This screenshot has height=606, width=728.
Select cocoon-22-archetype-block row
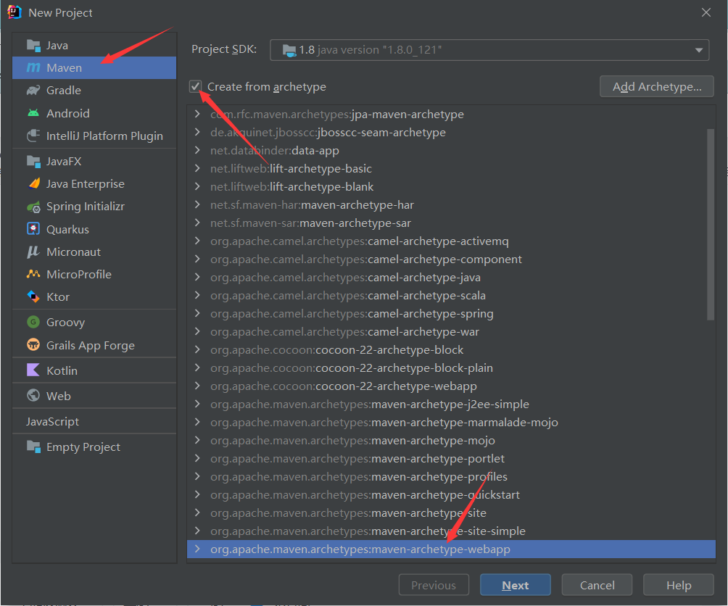(451, 350)
